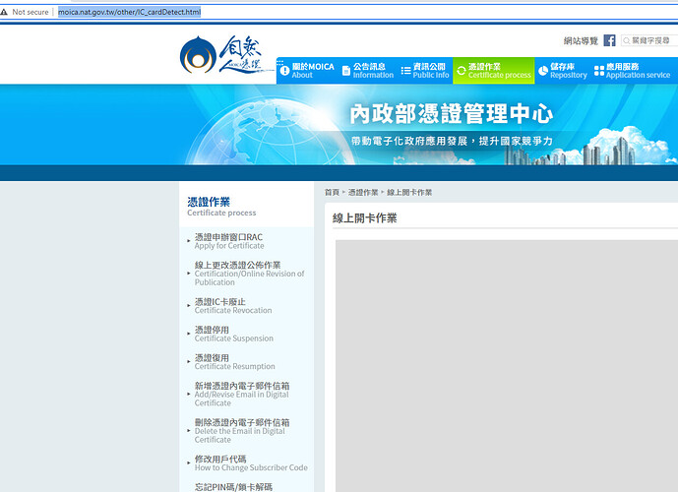Select the URL in the address bar
Image resolution: width=678 pixels, height=492 pixels.
[x=129, y=12]
